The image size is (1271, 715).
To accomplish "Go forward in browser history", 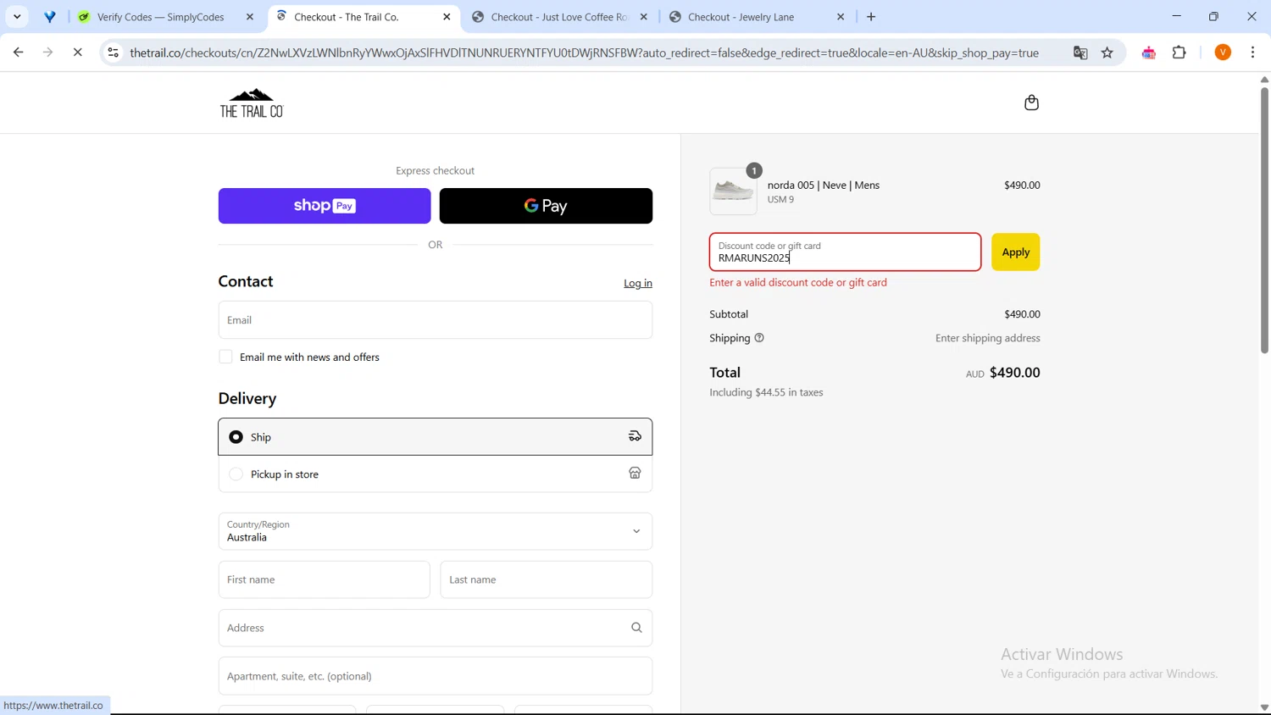I will 48,53.
